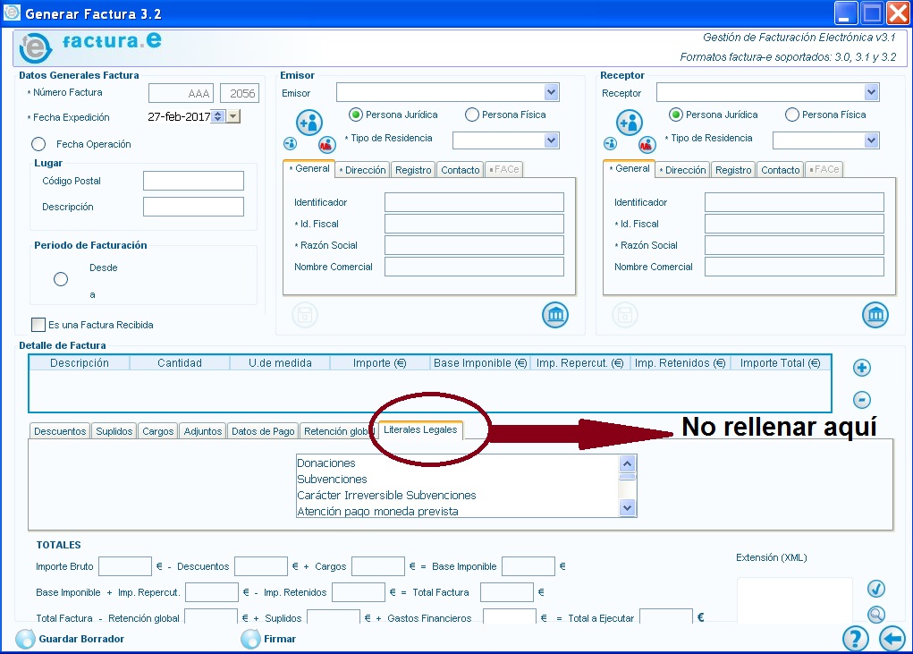Click the validate checkmark icon near Extensión
This screenshot has height=654, width=913.
[x=876, y=589]
